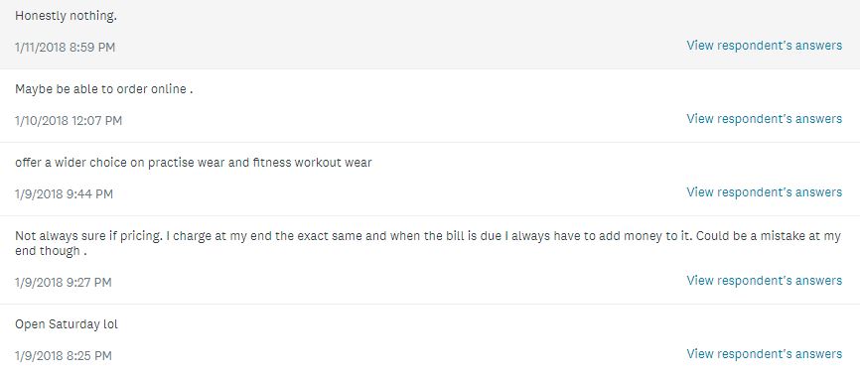
Task: Select the 'Honestly nothing.' response text
Action: point(66,17)
